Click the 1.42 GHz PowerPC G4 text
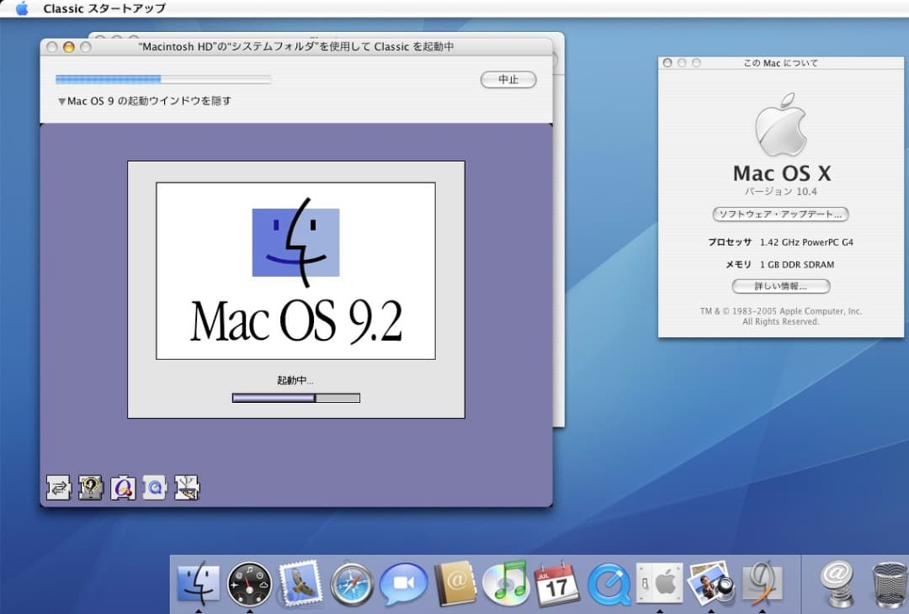 tap(806, 242)
